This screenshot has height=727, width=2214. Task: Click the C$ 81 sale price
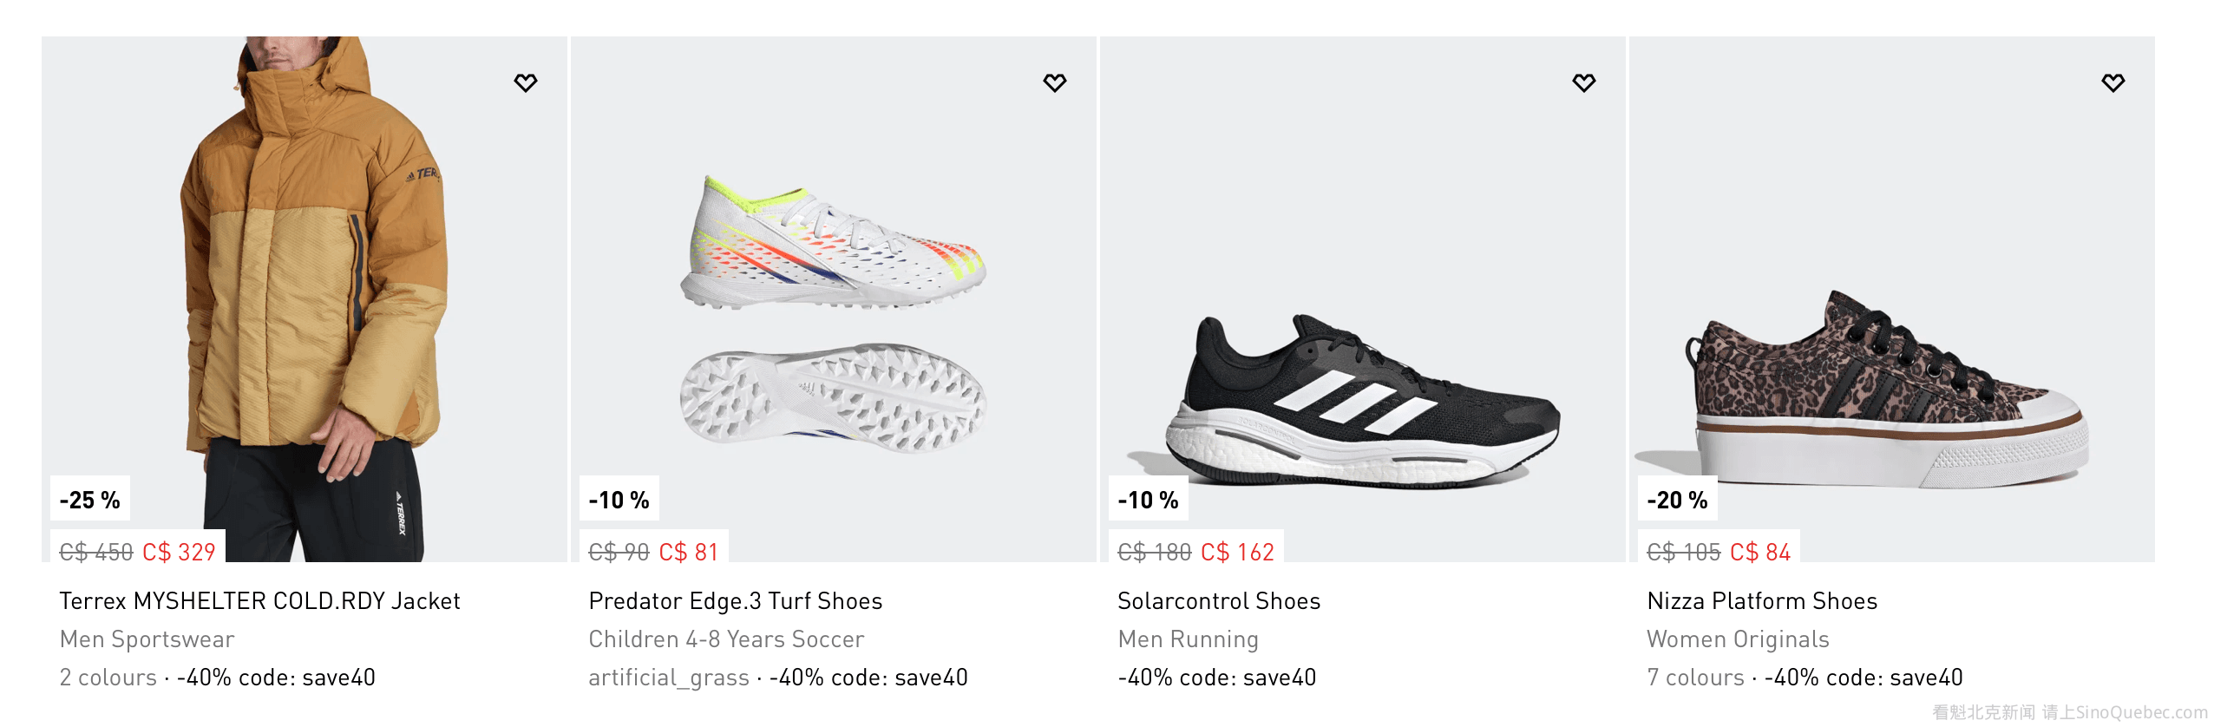pos(689,552)
